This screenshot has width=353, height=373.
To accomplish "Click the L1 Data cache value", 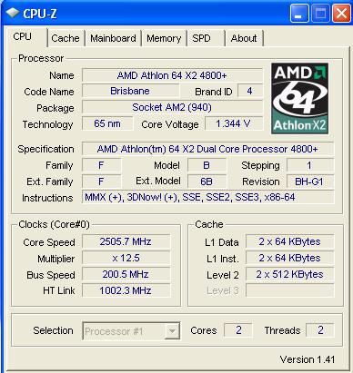I will [290, 241].
